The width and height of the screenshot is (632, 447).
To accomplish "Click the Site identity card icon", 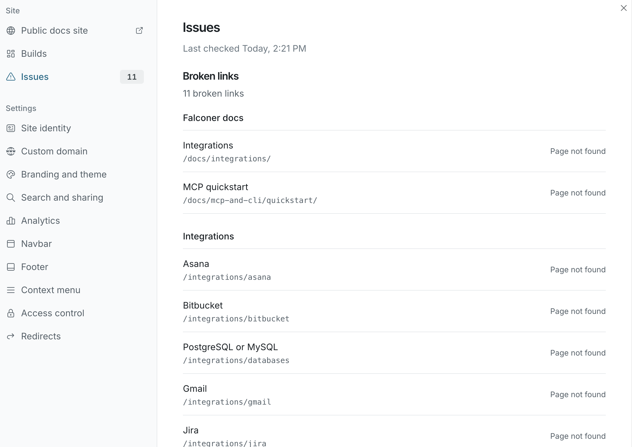I will [x=11, y=128].
